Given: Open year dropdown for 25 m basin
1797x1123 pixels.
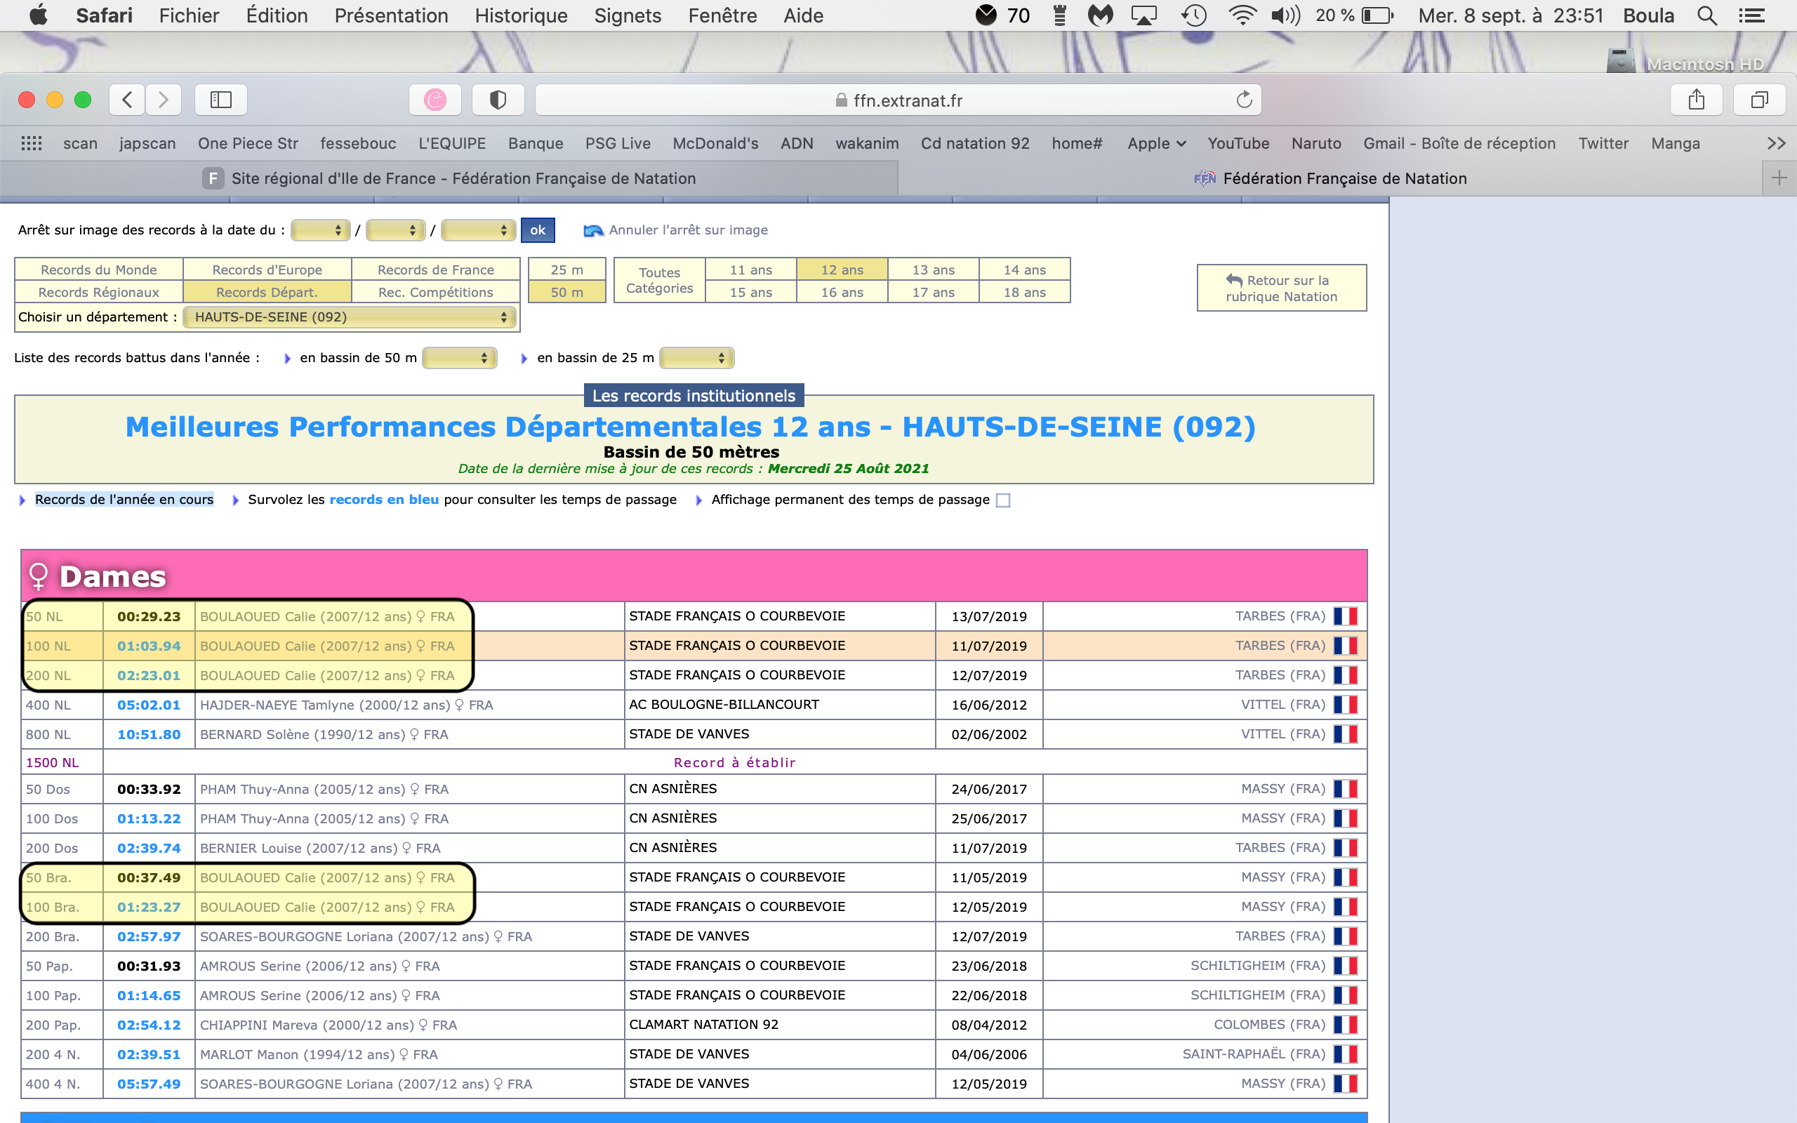Looking at the screenshot, I should coord(696,358).
